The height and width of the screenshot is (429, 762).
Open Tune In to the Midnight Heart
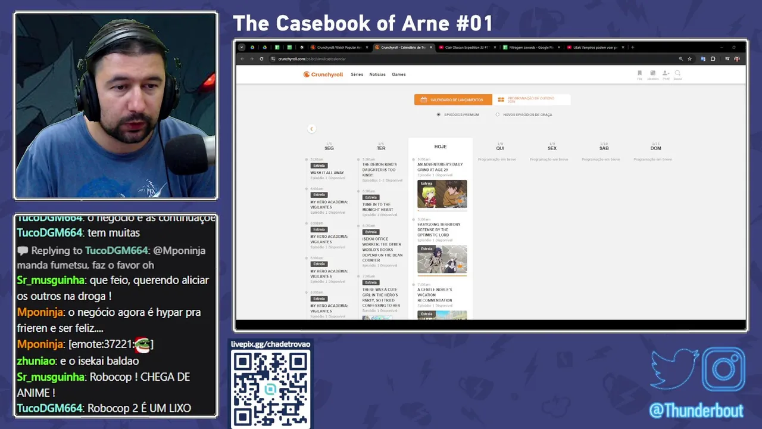tap(378, 207)
